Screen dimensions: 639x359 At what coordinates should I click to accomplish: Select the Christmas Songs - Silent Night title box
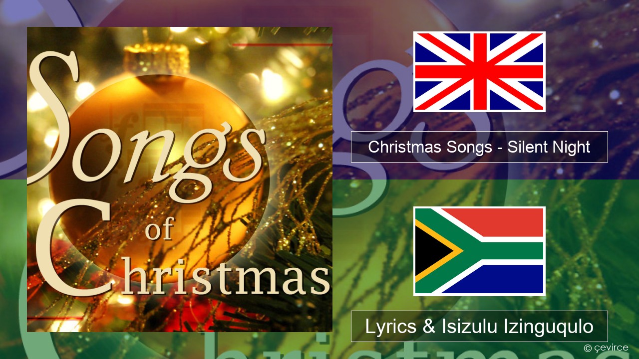coord(479,147)
